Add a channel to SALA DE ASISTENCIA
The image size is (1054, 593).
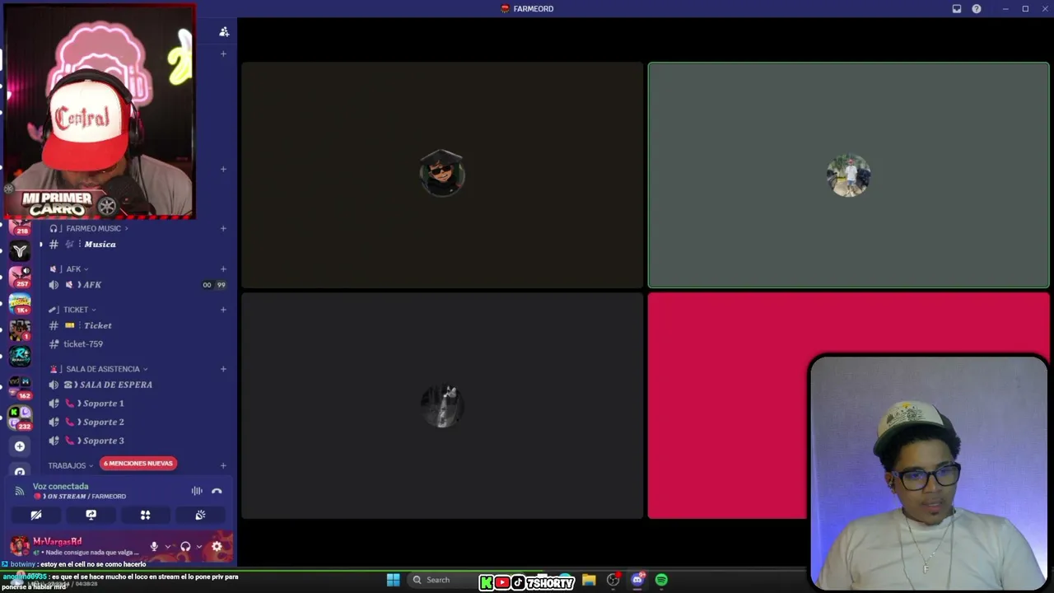point(223,369)
